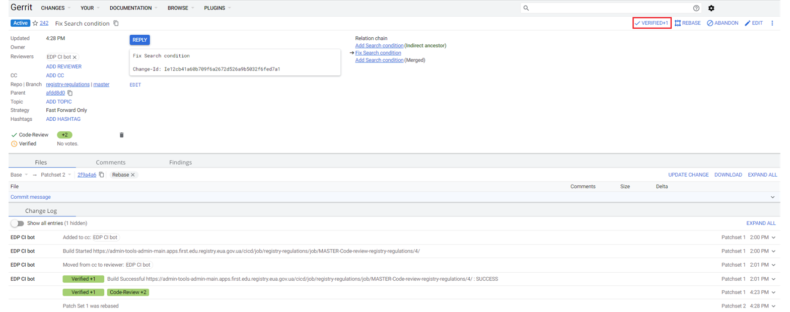Open the CHANGES menu
This screenshot has height=312, width=790.
[x=55, y=8]
